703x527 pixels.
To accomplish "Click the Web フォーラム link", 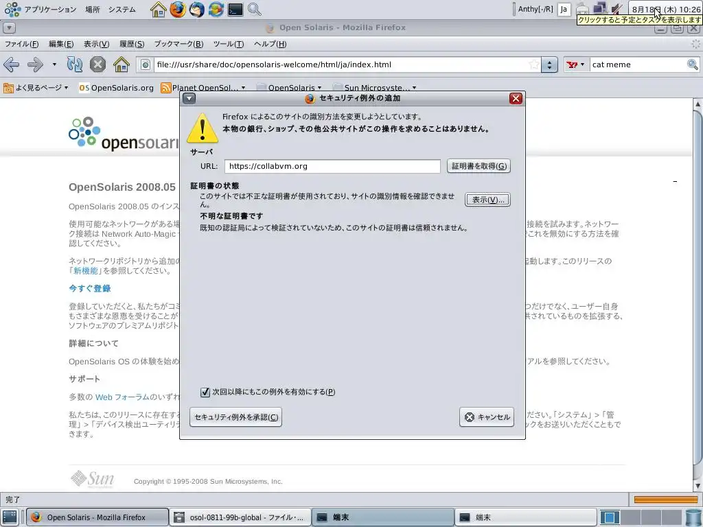I will point(122,397).
